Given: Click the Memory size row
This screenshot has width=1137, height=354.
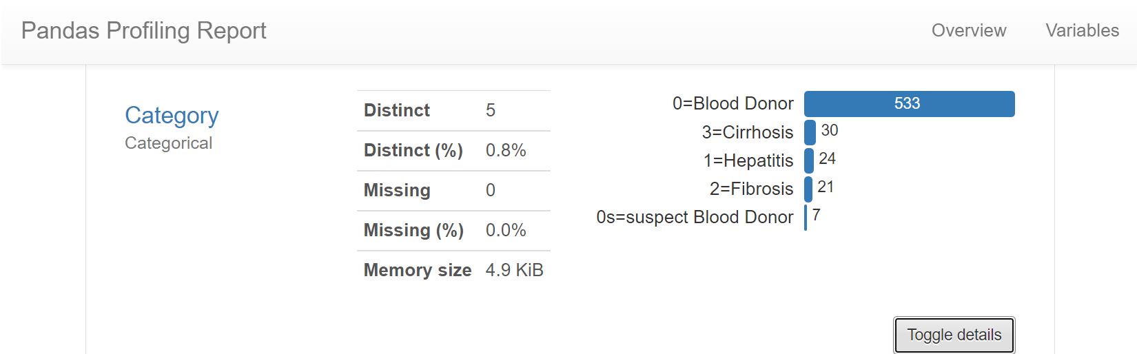Looking at the screenshot, I should pos(453,270).
